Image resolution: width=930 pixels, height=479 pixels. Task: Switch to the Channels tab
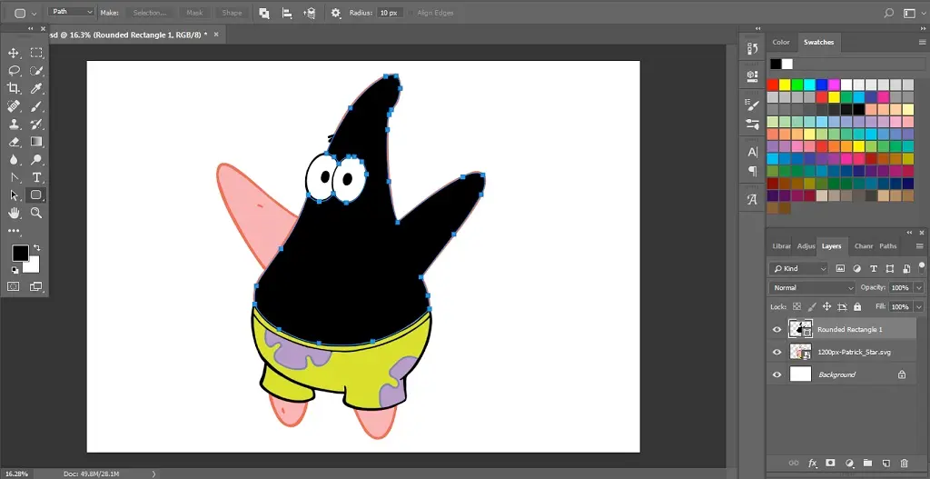tap(863, 245)
